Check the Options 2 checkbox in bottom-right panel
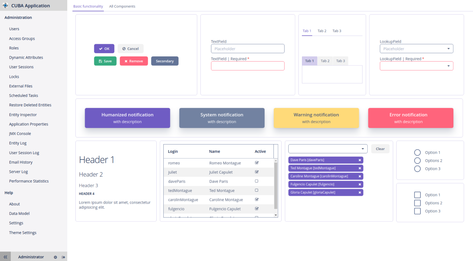Screen dimensions: 473x261 pyautogui.click(x=417, y=203)
